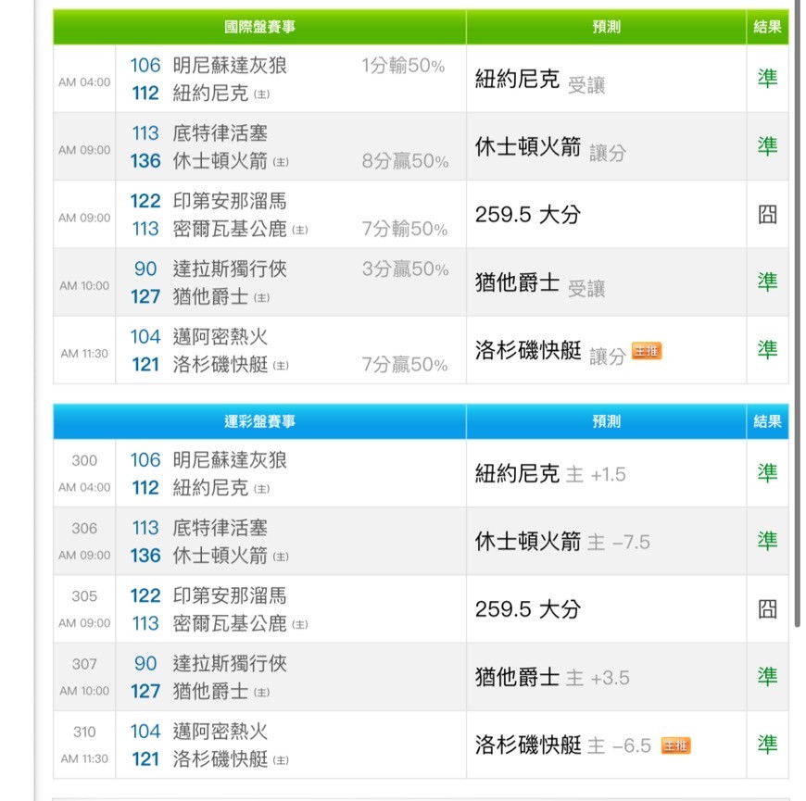
Task: Click the 預測 header in the green table
Action: point(607,27)
